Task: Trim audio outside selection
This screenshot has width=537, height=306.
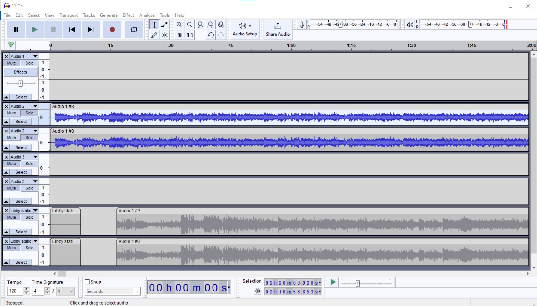Action: [179, 35]
